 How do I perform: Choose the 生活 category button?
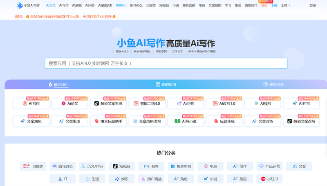click(92, 179)
